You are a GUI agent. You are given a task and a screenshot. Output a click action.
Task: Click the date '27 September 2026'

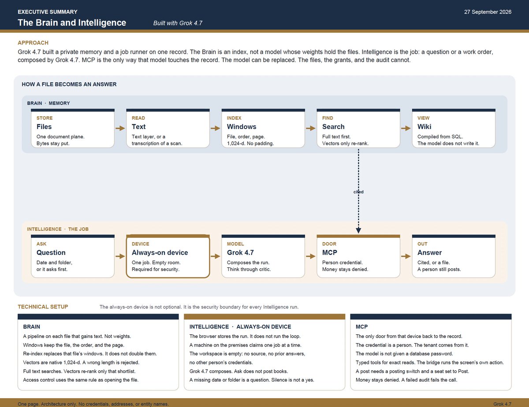488,12
